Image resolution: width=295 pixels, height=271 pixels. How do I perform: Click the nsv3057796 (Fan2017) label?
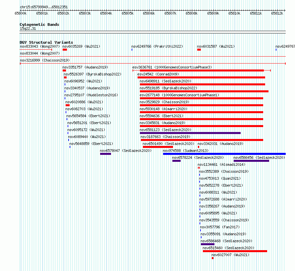point(220,227)
